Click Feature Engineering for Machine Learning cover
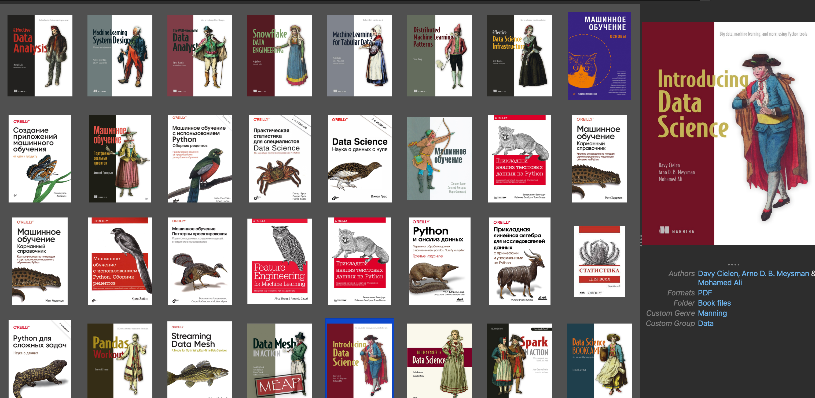Viewport: 815px width, 398px height. coord(280,261)
